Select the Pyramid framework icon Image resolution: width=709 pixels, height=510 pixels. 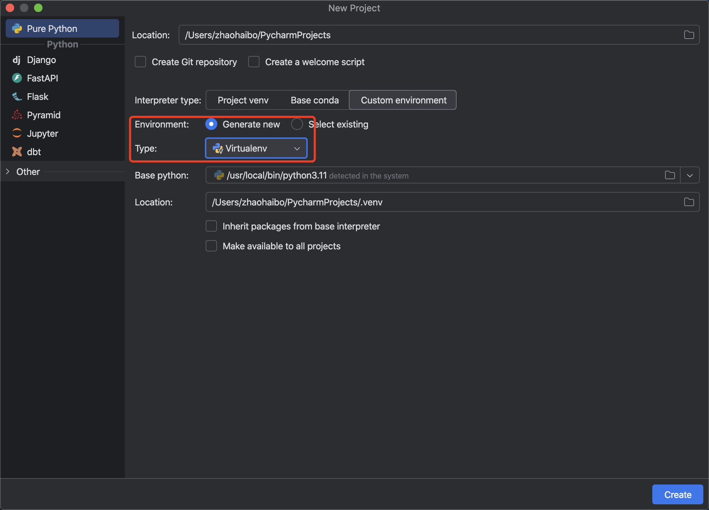pos(17,115)
